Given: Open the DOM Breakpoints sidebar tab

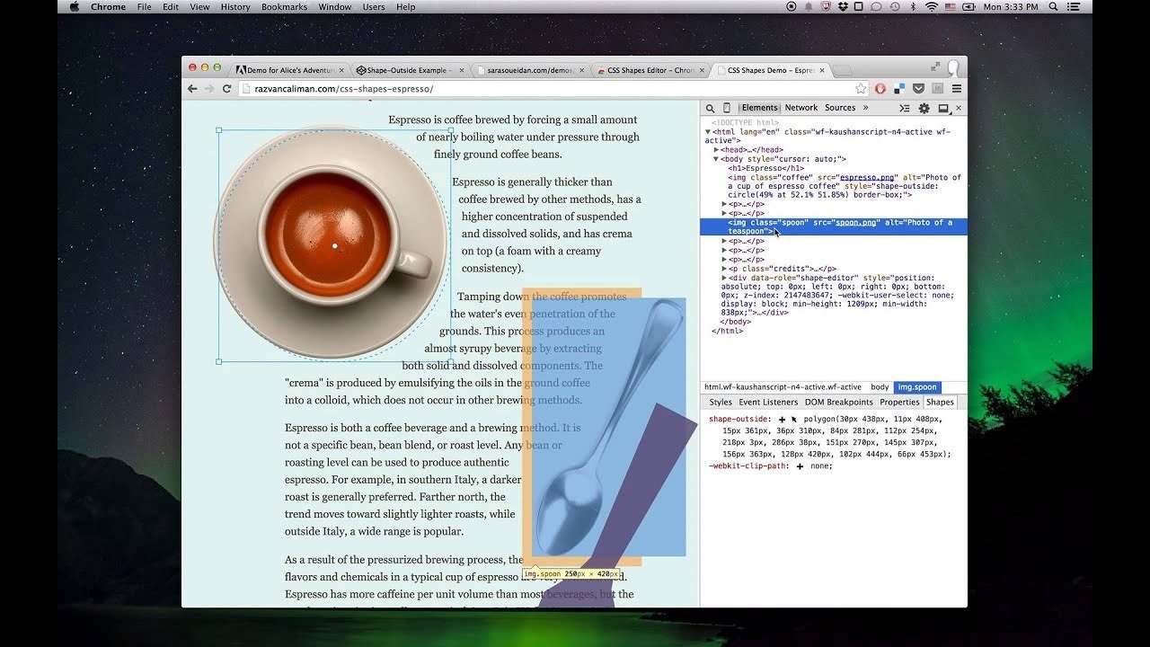Looking at the screenshot, I should tap(838, 403).
